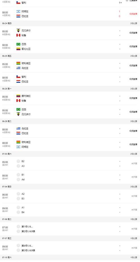Image resolution: width=140 pixels, height=262 pixels.
Task: Click the 07-03 周六 date header row
Action: point(70,154)
